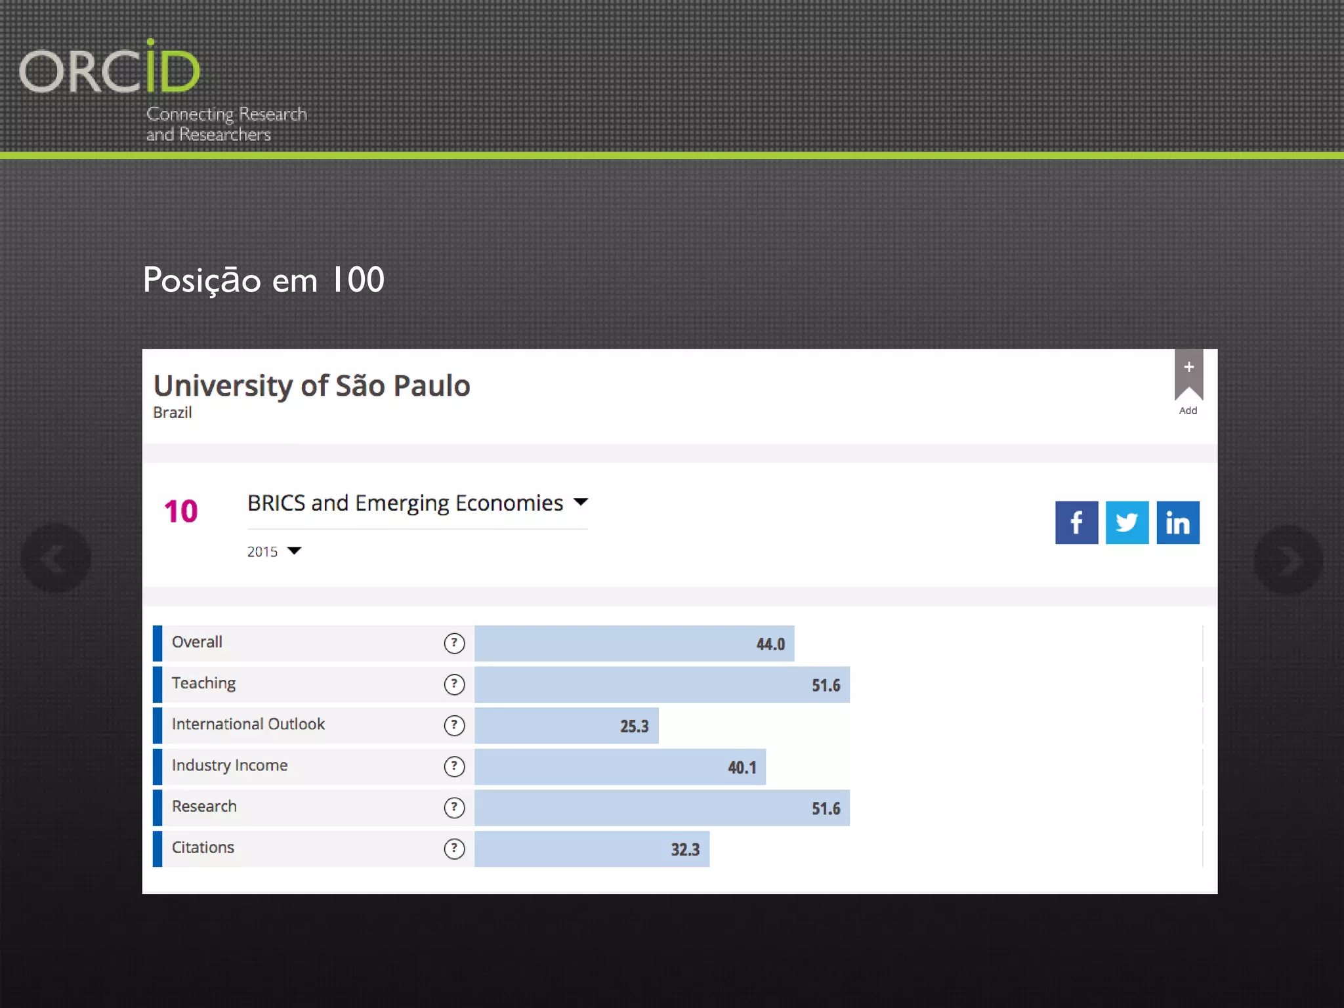Expand BRICS and Emerging Economies dropdown
The image size is (1344, 1008).
pos(417,503)
